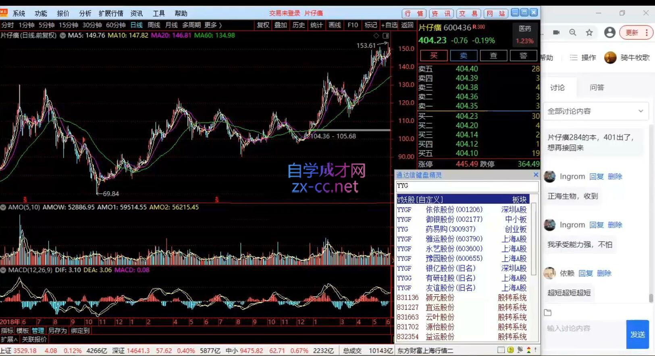Image resolution: width=655 pixels, height=356 pixels.
Task: Click the 网站 top button
Action: point(496,13)
